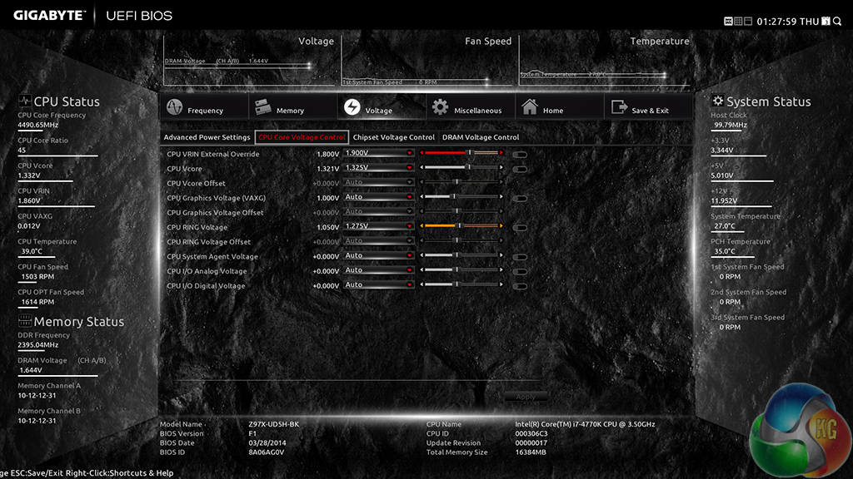Open the Miscellaneous gear section

[471, 107]
